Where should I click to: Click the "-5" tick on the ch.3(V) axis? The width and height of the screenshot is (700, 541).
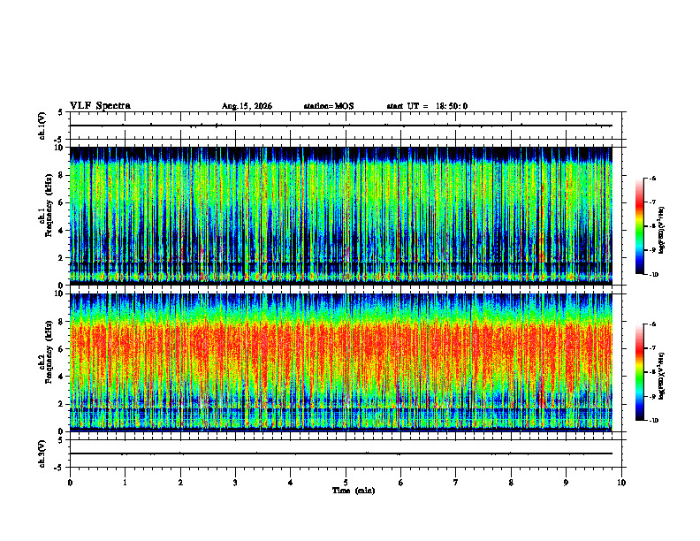pyautogui.click(x=59, y=468)
